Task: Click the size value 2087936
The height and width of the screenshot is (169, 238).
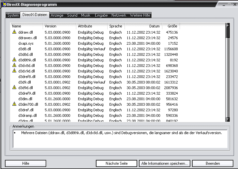Action: [x=171, y=88]
